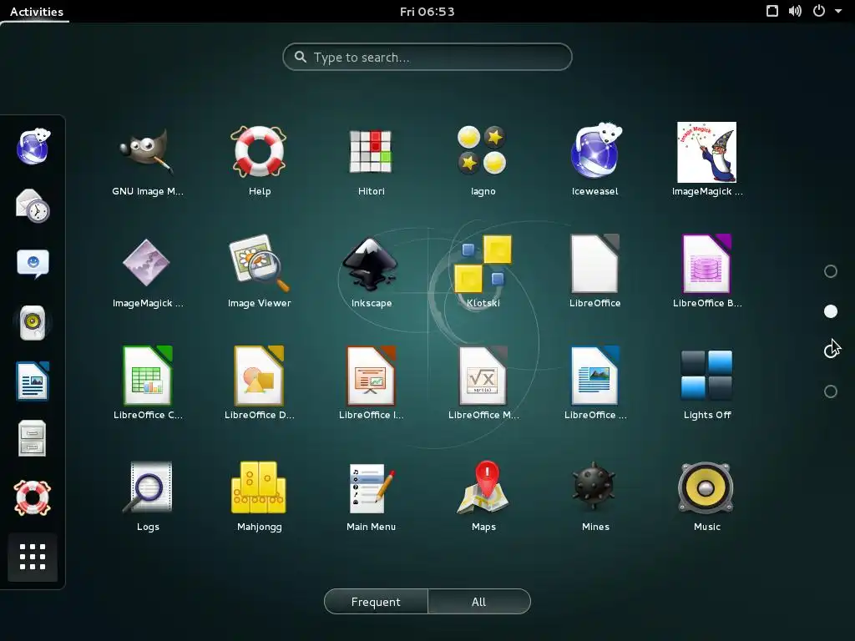The image size is (855, 641).
Task: Open Iceweasel from the dash
Action: pyautogui.click(x=33, y=146)
